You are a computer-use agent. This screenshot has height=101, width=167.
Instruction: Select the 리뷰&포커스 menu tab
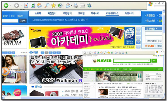pyautogui.click(x=112, y=14)
